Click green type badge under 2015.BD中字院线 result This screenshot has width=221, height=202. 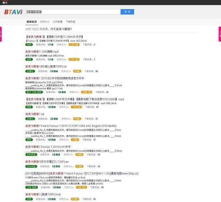coord(34,92)
